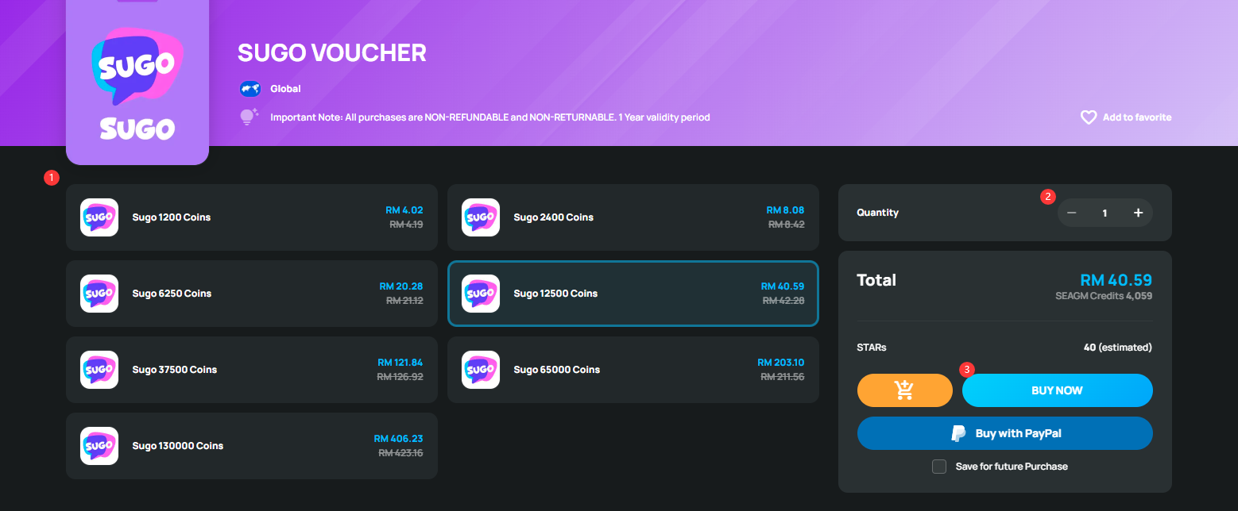Click the struck-through RM 126.92 price
This screenshot has height=511, width=1238.
point(400,377)
